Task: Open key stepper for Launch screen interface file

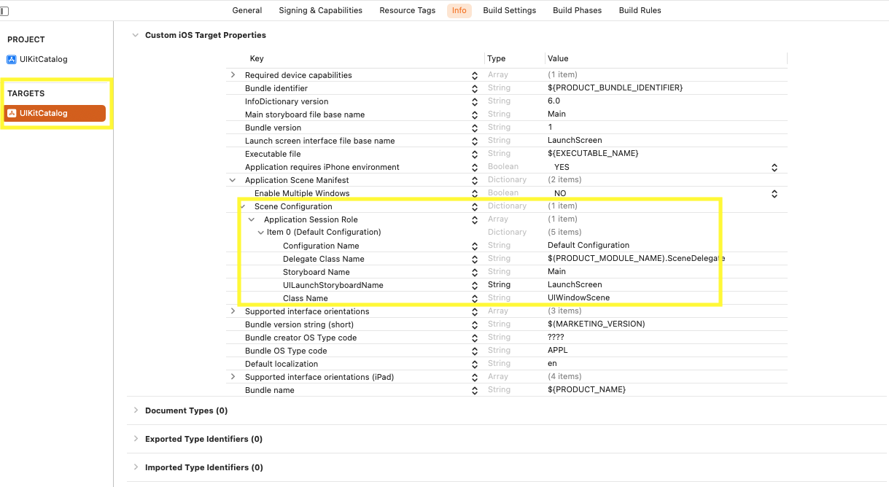Action: [475, 141]
